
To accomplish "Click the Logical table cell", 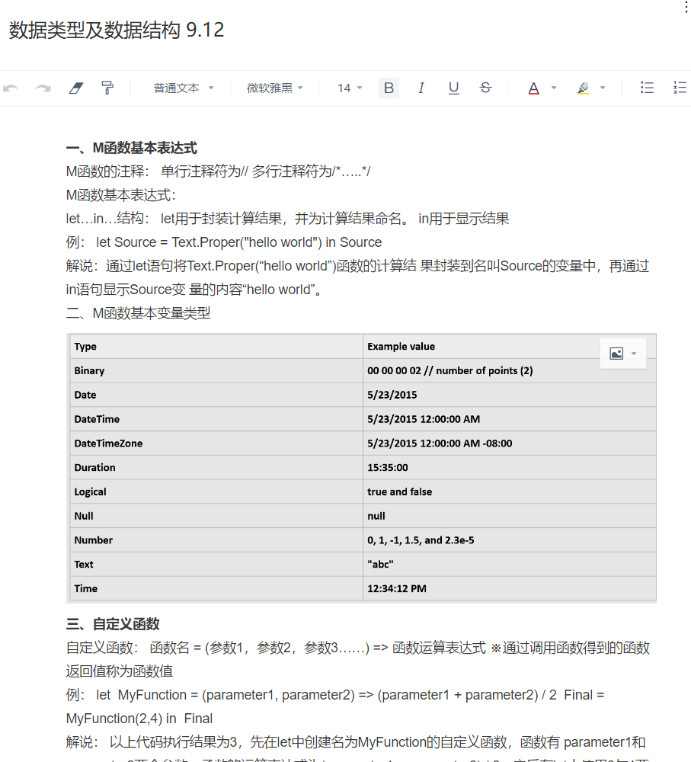I will pyautogui.click(x=216, y=491).
